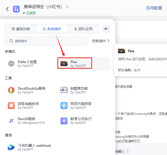The height and width of the screenshot is (155, 167).
Task: Click the alarm clock icon for 获取当前时间
Action: [x=11, y=106]
